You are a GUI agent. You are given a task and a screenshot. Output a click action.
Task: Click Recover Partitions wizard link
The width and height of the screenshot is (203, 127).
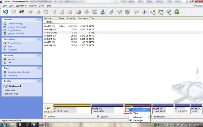click(16, 34)
